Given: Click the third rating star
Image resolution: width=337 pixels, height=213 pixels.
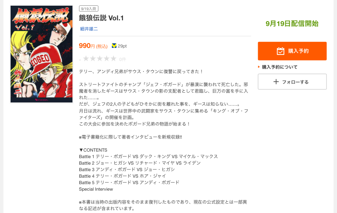Looking at the screenshot, I should point(100,59).
